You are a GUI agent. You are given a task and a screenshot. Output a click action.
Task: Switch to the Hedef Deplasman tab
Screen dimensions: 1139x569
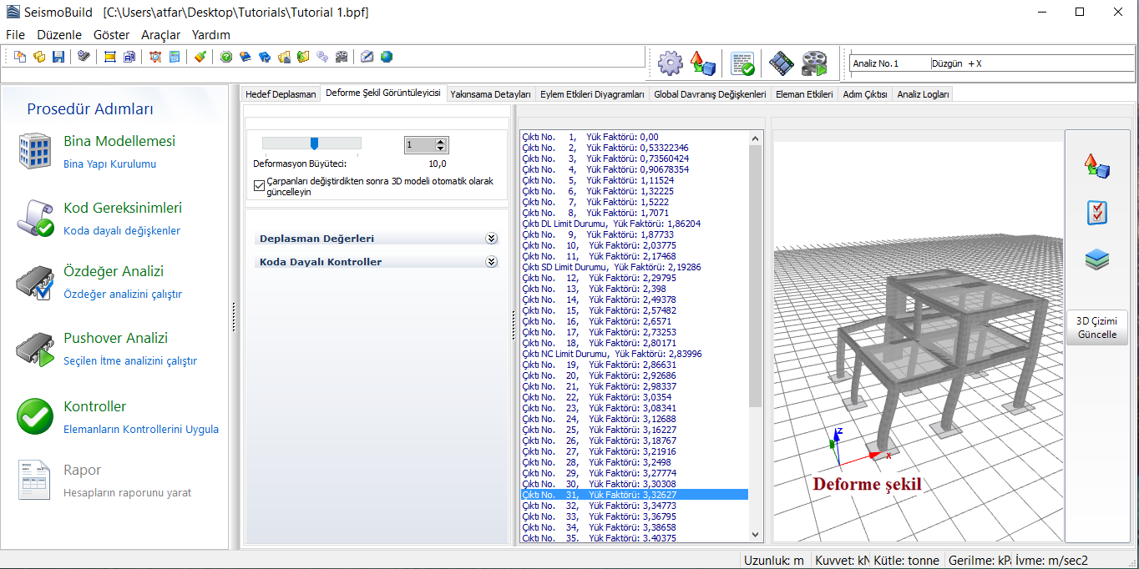pyautogui.click(x=281, y=94)
